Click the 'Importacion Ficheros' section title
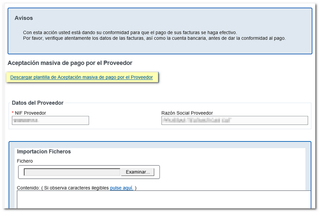 (44, 151)
